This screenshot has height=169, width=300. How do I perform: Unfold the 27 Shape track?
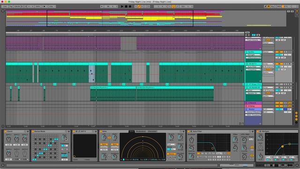pos(247,84)
